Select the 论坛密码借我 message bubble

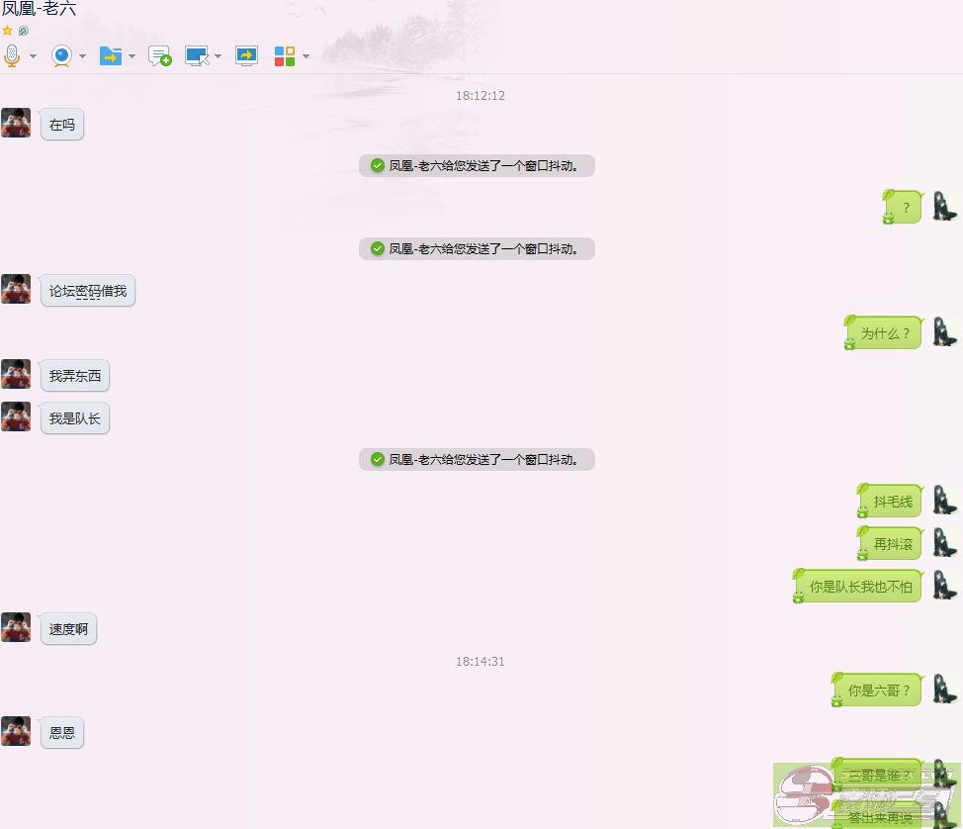tap(88, 292)
